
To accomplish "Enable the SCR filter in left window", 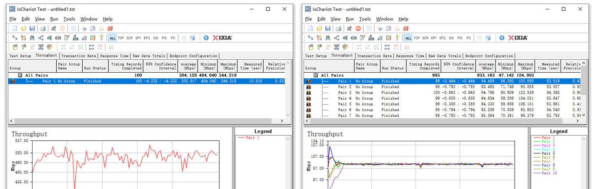I will (129, 38).
